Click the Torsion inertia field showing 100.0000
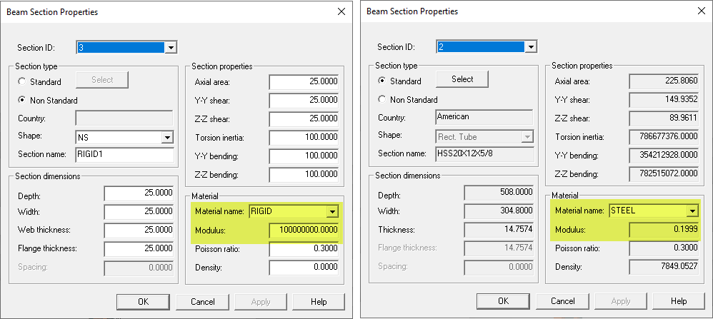 coord(304,137)
